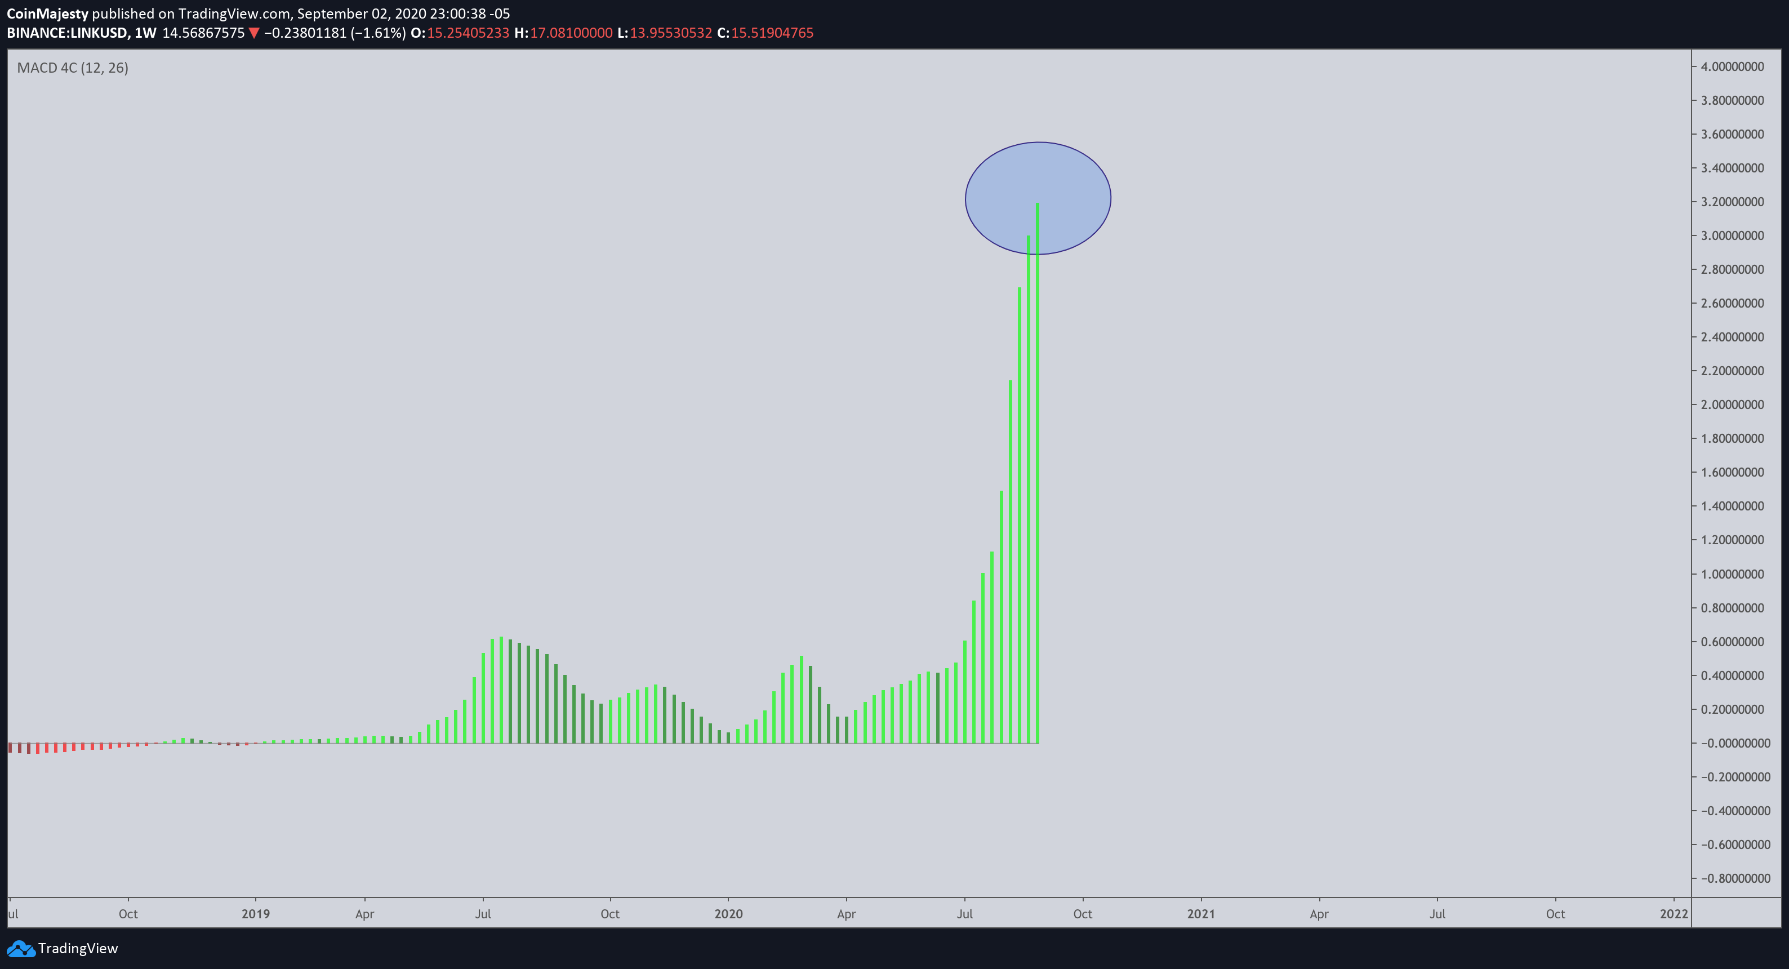Click the 1.00000000 price axis label
This screenshot has width=1789, height=969.
(x=1732, y=575)
